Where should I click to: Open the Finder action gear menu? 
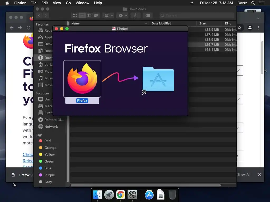click(x=123, y=16)
